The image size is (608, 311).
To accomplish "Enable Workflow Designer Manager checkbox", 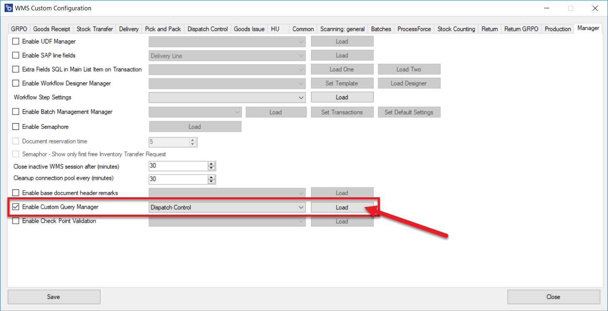I will (16, 84).
